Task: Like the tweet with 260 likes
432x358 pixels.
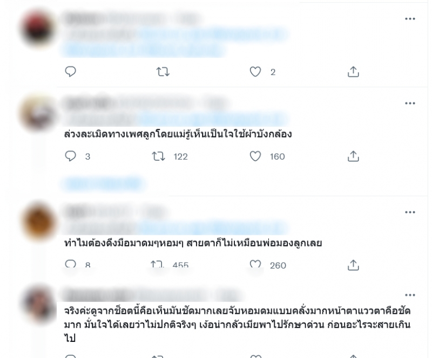Action: 255,264
